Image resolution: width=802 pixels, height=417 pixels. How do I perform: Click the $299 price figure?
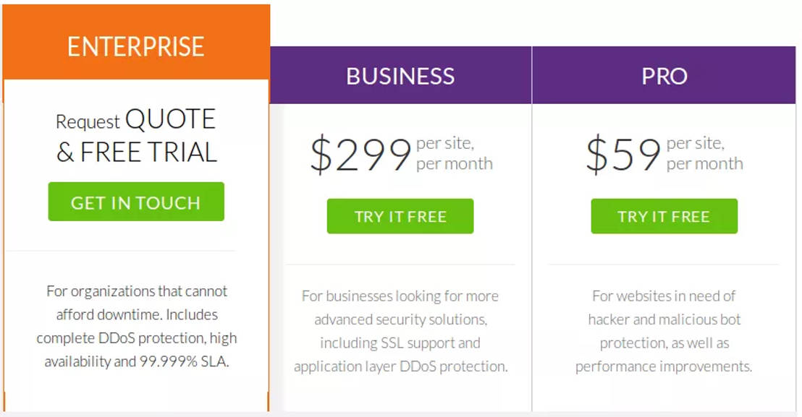(360, 155)
